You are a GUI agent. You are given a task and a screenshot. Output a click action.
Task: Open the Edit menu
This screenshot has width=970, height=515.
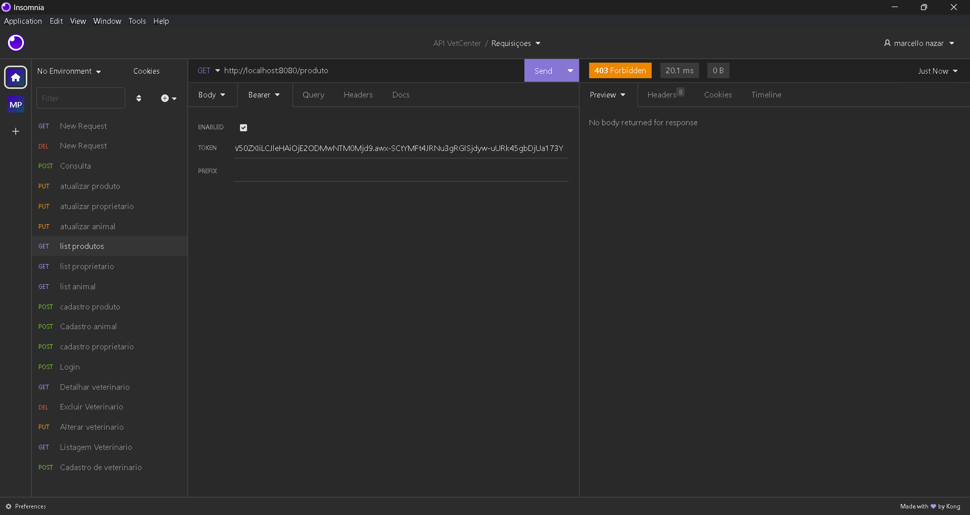(x=56, y=21)
